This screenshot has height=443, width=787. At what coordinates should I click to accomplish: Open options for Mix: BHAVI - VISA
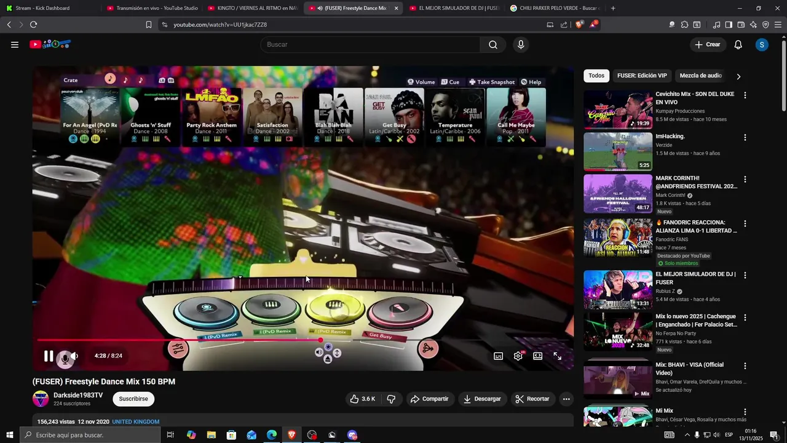[745, 365]
